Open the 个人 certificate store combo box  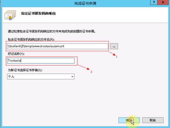41,77
